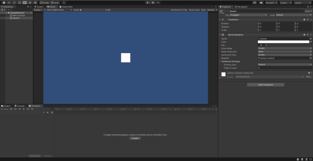
Task: Open the Account dropdown
Action: (272, 3)
